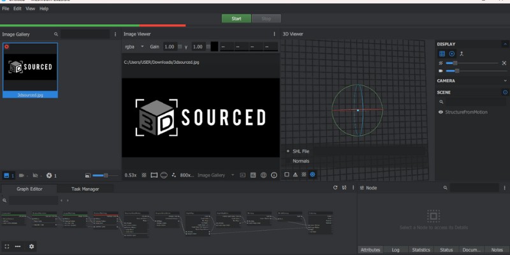Open the Statistics tab
Image resolution: width=510 pixels, height=255 pixels.
[421, 250]
